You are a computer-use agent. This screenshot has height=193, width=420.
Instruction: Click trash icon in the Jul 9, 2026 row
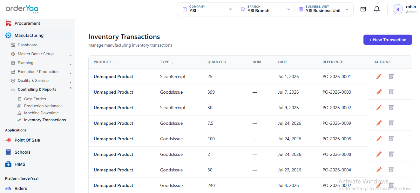click(391, 108)
